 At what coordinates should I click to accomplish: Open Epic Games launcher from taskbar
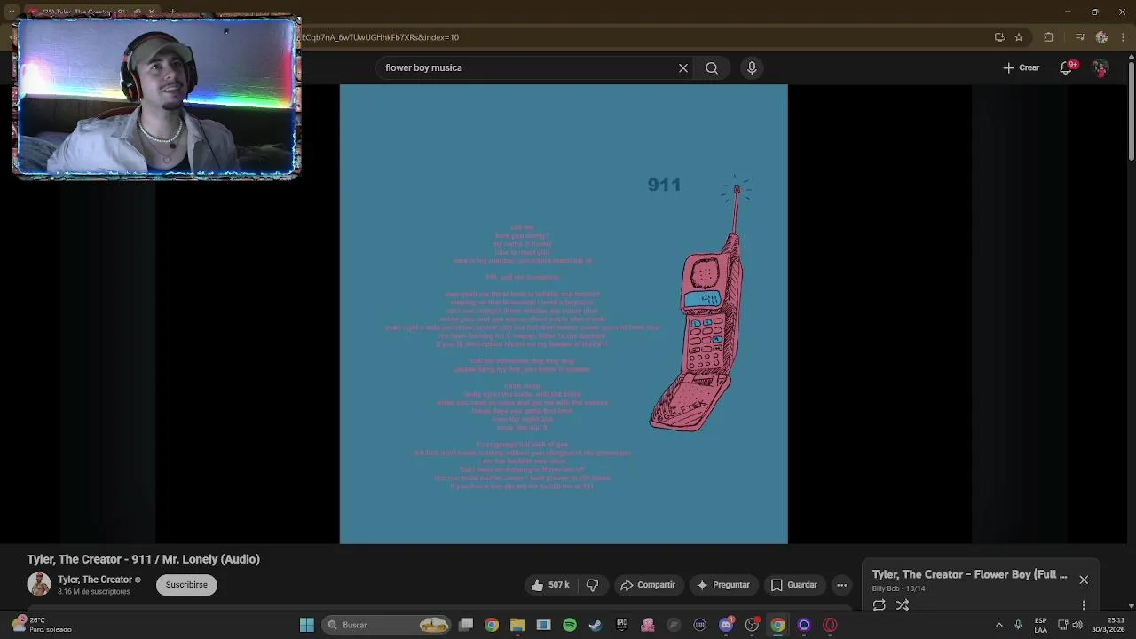[x=622, y=625]
